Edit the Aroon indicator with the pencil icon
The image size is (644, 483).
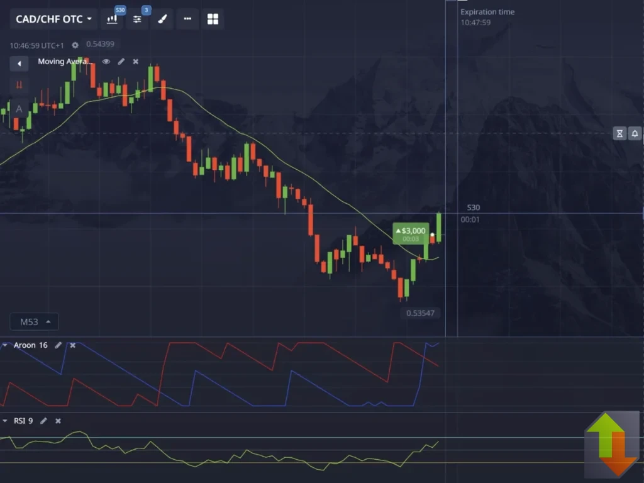click(x=58, y=345)
